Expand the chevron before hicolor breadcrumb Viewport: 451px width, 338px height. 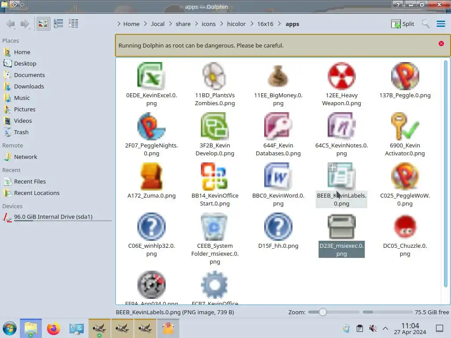tap(222, 24)
